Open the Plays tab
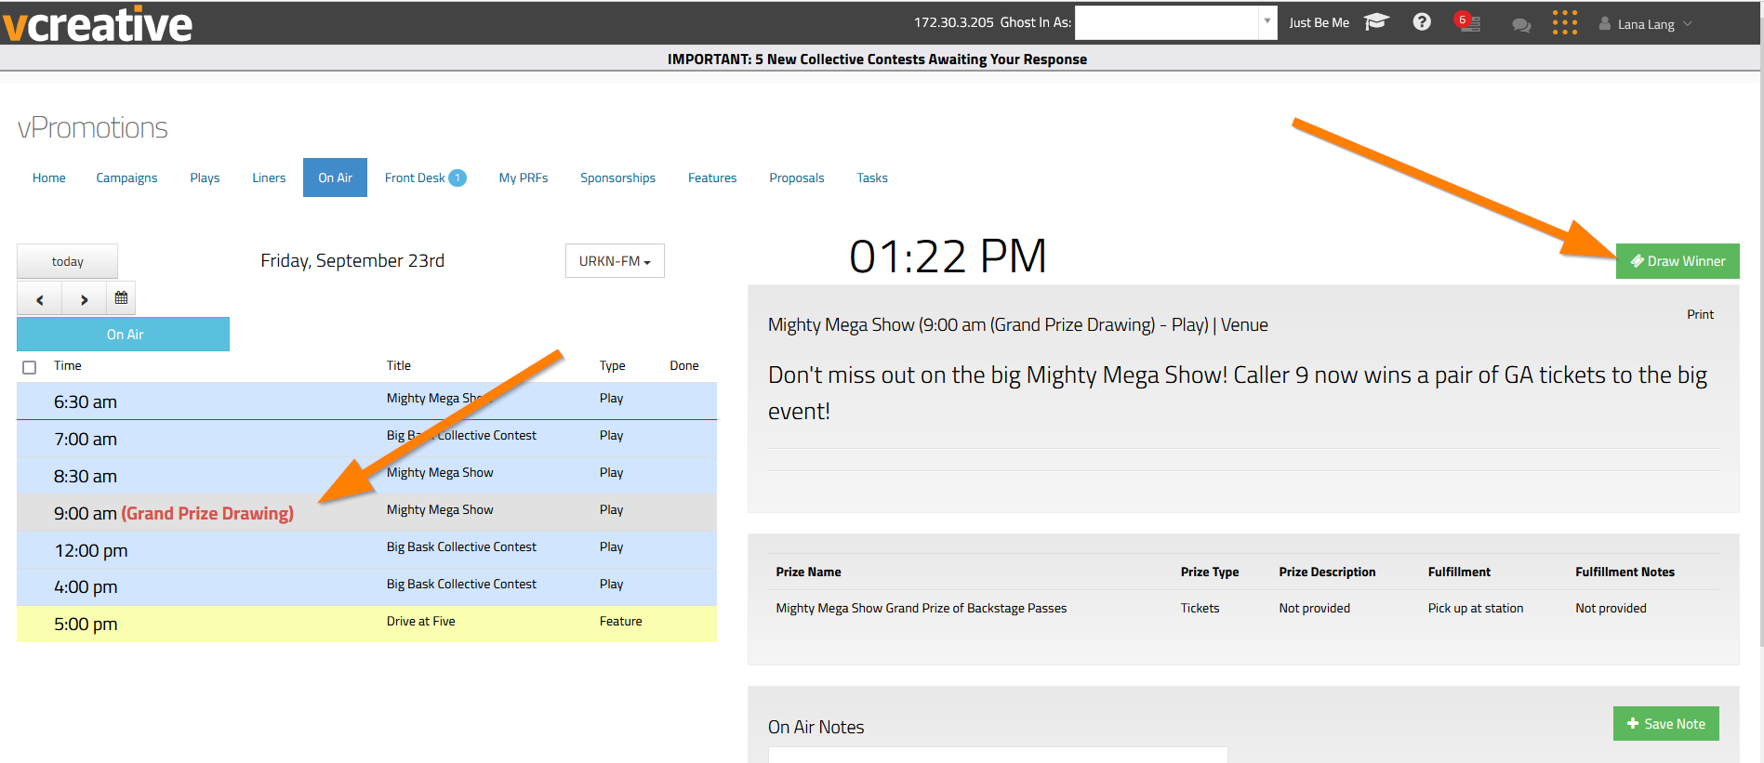Screen dimensions: 1764x763 pyautogui.click(x=205, y=178)
